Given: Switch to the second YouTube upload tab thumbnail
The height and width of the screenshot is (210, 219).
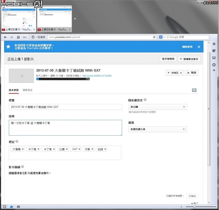Looking at the screenshot, I should point(54,19).
